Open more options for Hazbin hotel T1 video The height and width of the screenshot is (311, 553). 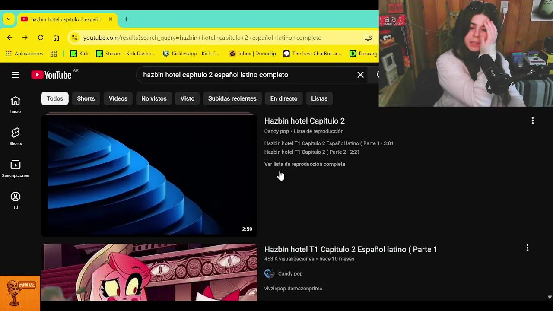pos(527,248)
